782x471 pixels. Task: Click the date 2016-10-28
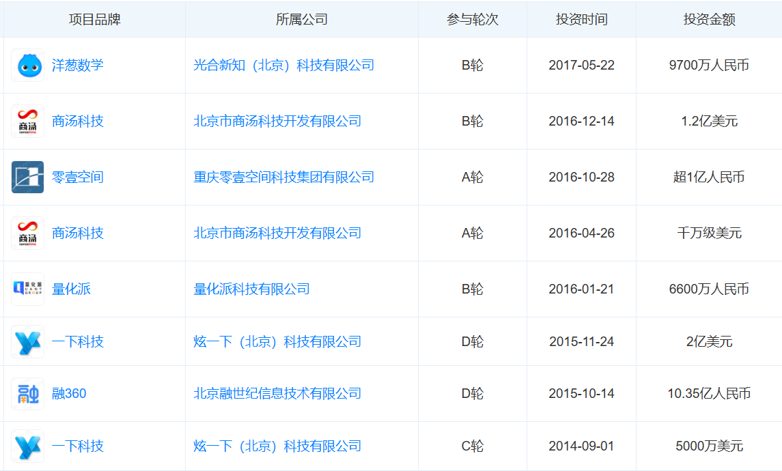581,177
